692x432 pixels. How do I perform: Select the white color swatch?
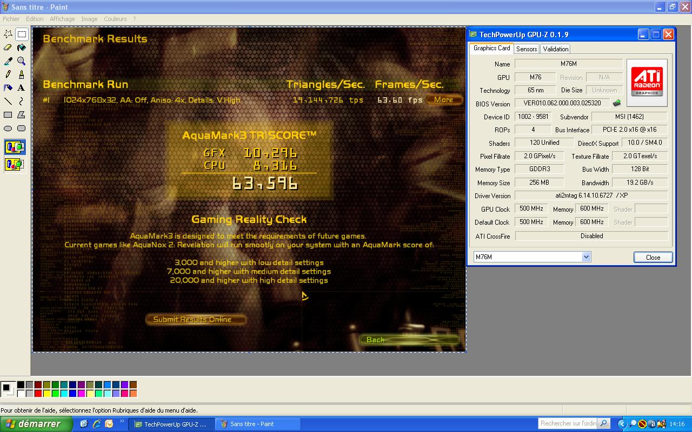[21, 394]
